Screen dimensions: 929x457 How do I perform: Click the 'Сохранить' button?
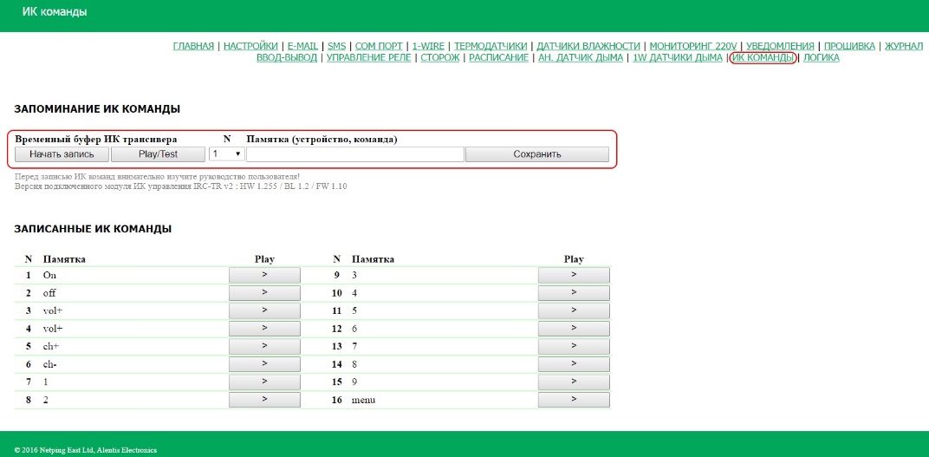(x=536, y=153)
